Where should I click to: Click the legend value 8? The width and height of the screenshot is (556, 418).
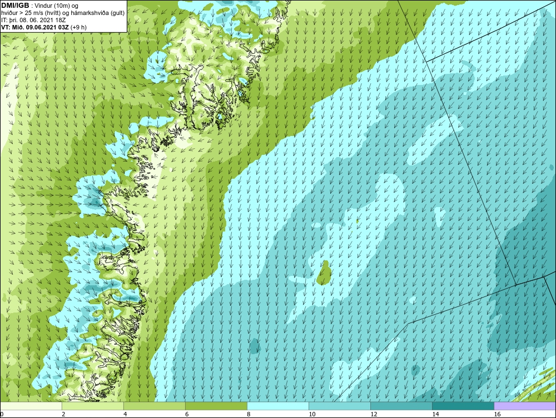(249, 414)
